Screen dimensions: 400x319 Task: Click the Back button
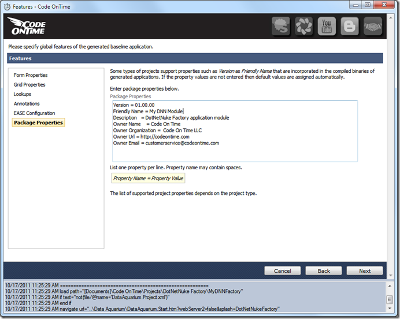pos(324,271)
